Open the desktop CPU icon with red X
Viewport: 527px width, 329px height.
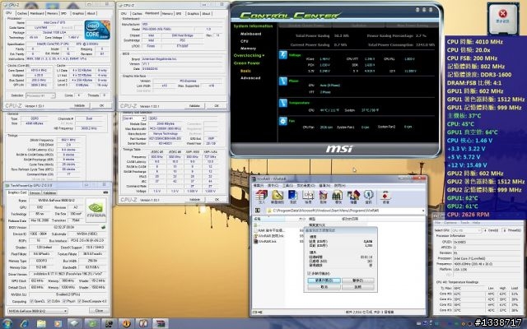coord(503,18)
